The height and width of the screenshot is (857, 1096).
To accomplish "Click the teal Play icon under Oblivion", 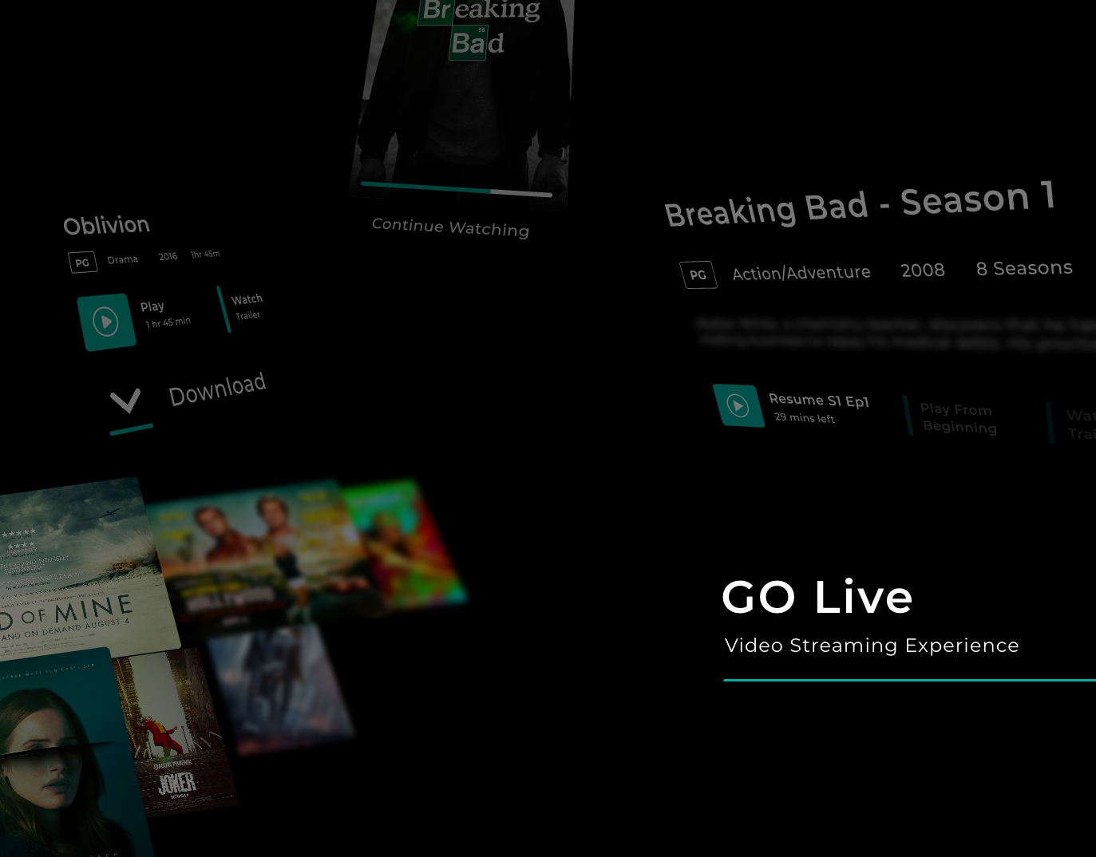I will [x=106, y=322].
